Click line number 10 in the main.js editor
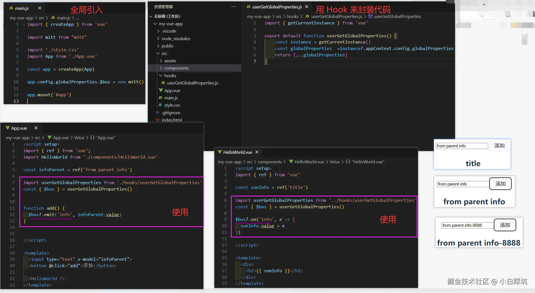Screen dimensions: 535x293 (x=16, y=82)
